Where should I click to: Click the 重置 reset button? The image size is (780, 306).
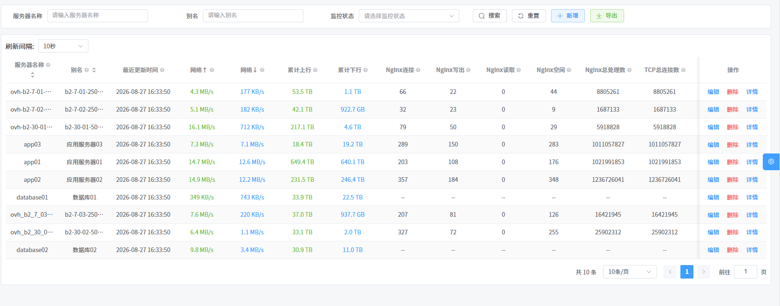[x=529, y=16]
